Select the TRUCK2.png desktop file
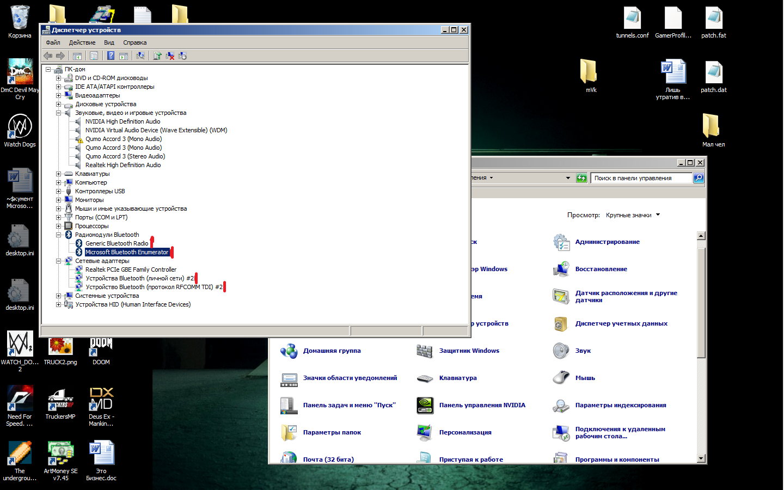 (x=60, y=351)
